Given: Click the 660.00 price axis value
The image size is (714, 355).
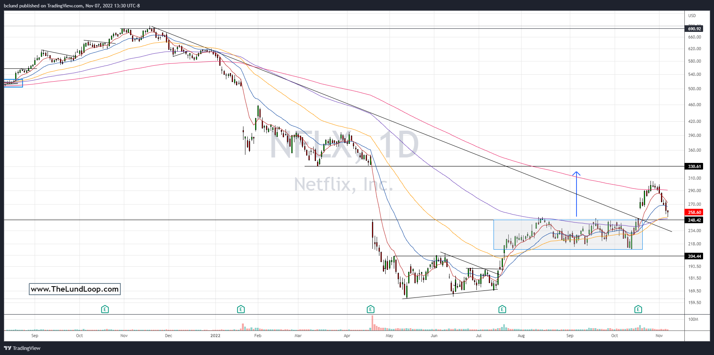Looking at the screenshot, I should [x=695, y=37].
